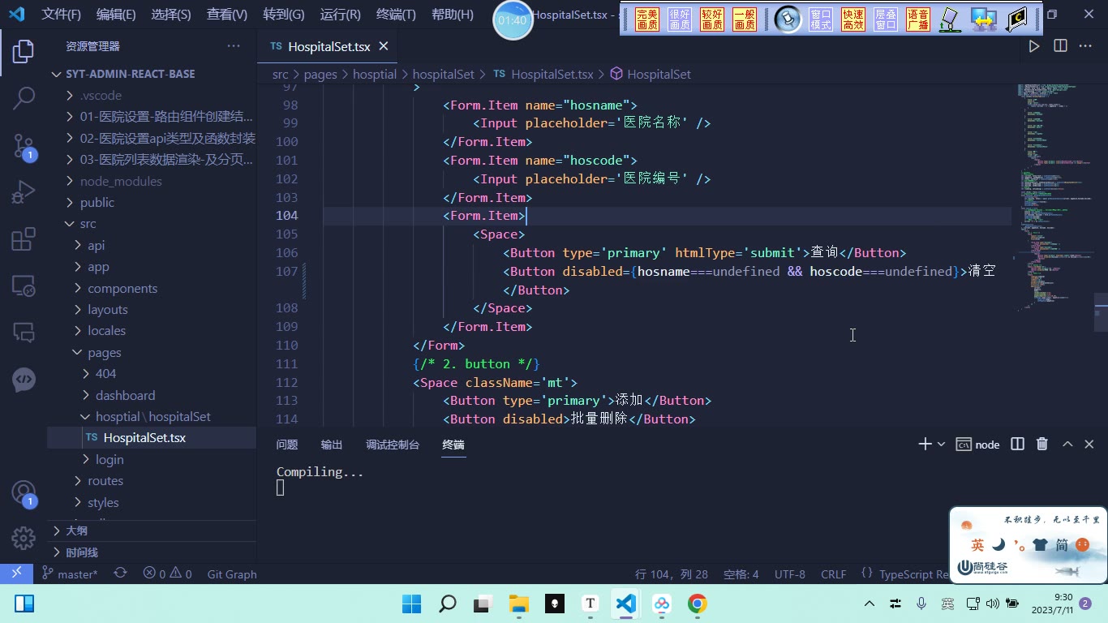Click the hospitalSet breadcrumb segment
The image size is (1108, 623).
tap(443, 74)
